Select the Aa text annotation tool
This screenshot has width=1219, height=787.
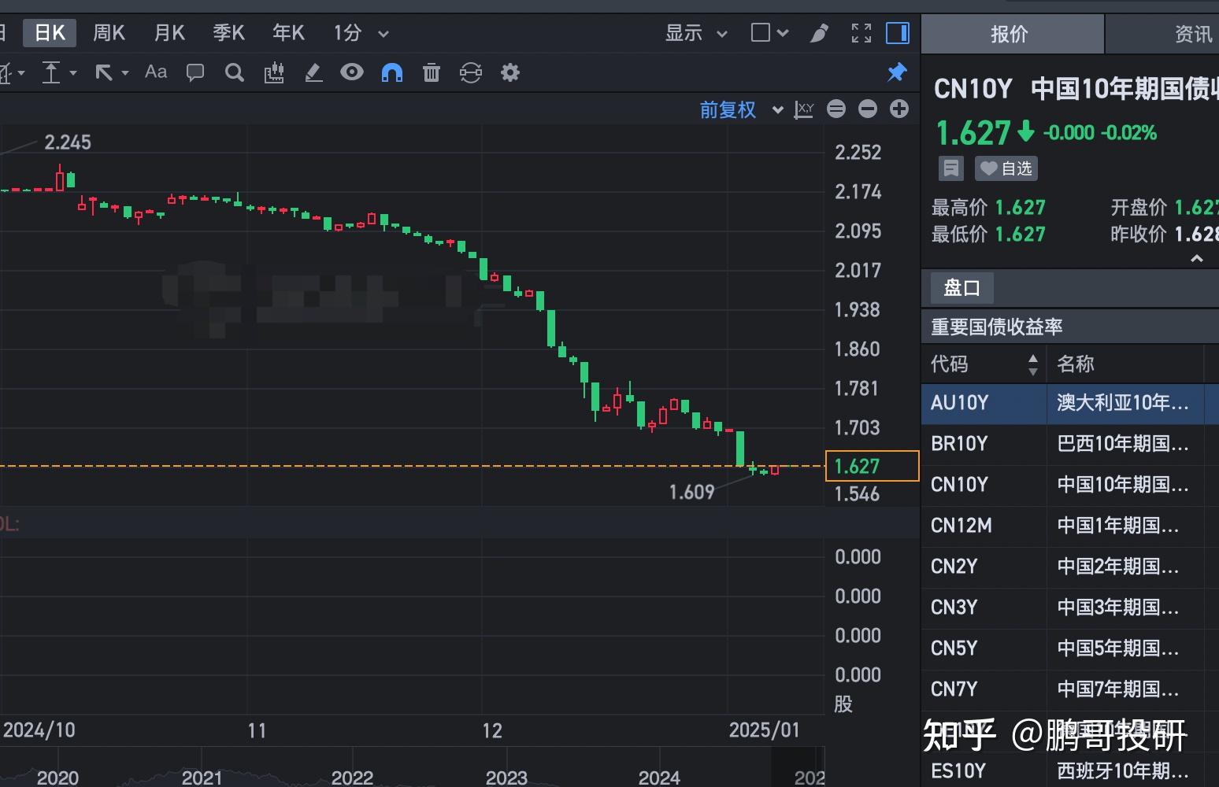[x=155, y=72]
